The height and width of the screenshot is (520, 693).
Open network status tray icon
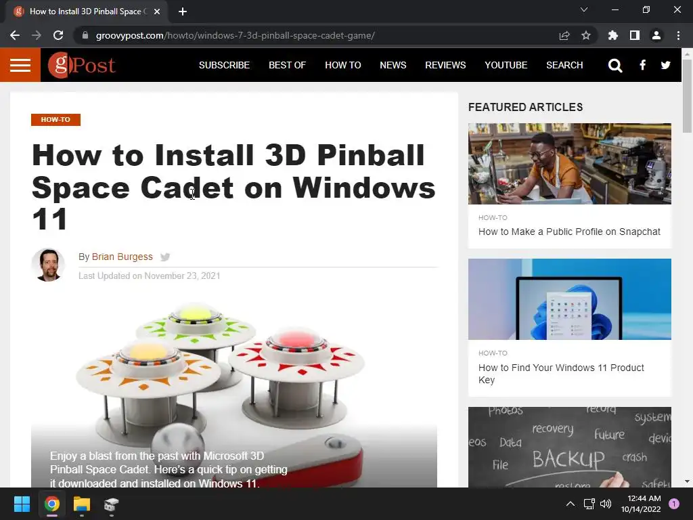point(589,504)
